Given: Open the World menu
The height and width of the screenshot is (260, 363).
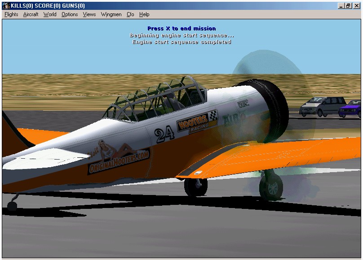Looking at the screenshot, I should click(50, 14).
